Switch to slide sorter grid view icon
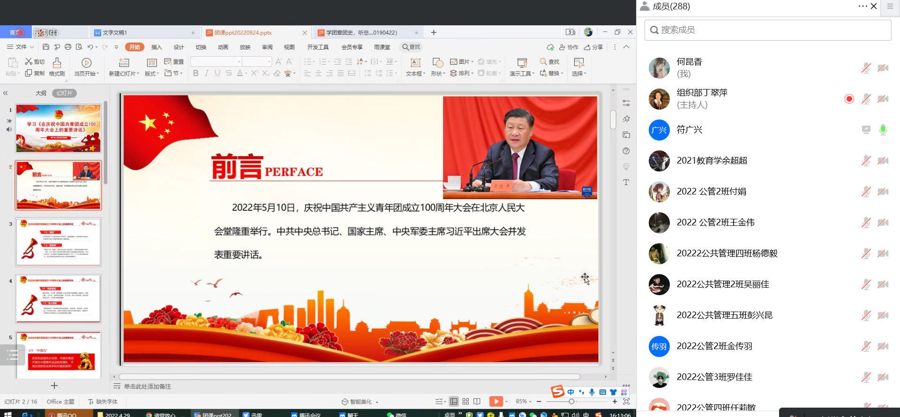The width and height of the screenshot is (900, 417). click(x=465, y=402)
